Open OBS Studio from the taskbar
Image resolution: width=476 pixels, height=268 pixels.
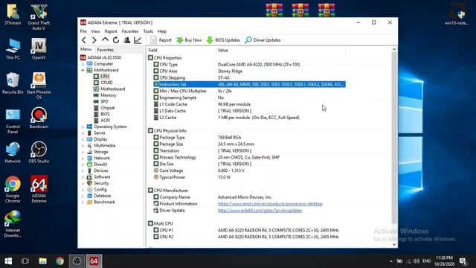point(77,261)
